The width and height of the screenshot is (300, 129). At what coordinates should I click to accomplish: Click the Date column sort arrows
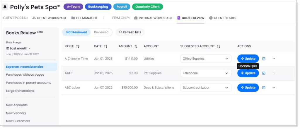[105, 46]
